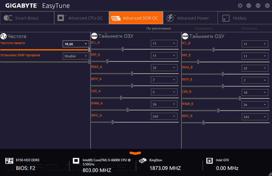The width and height of the screenshot is (272, 176).
Task: Click the tRP_A slider handle
Action: [107, 61]
